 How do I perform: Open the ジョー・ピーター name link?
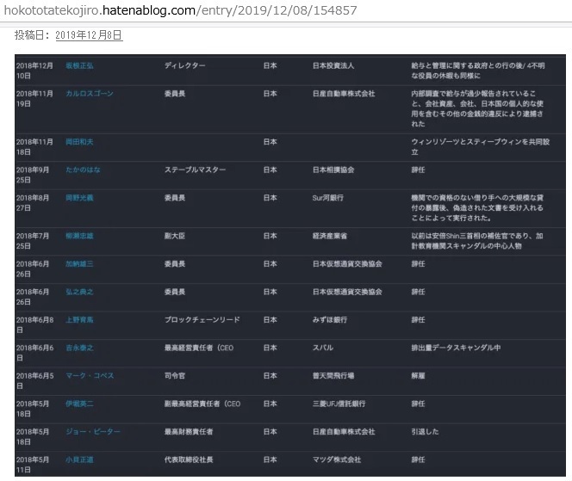coord(93,432)
